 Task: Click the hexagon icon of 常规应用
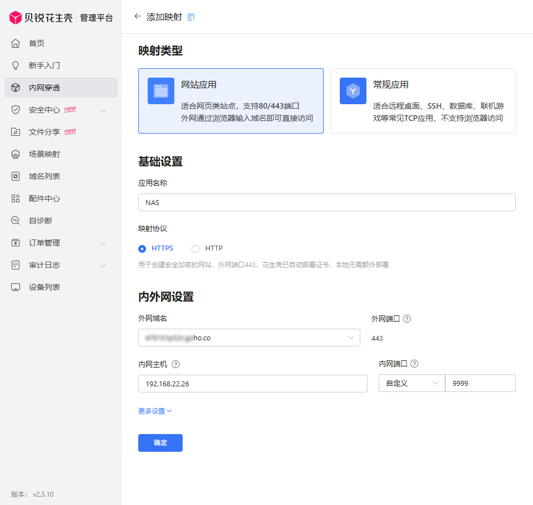[x=353, y=90]
